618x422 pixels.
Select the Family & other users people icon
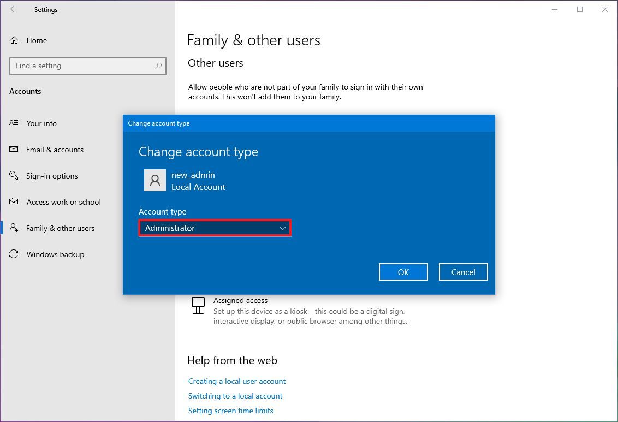click(x=13, y=228)
